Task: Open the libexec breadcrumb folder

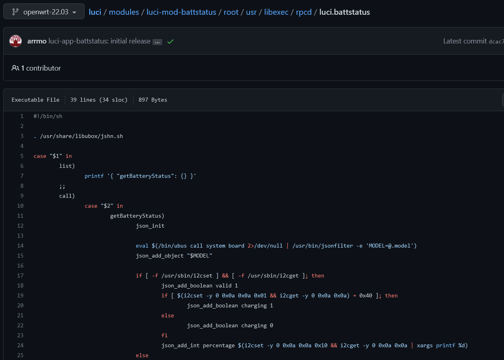Action: pos(276,12)
